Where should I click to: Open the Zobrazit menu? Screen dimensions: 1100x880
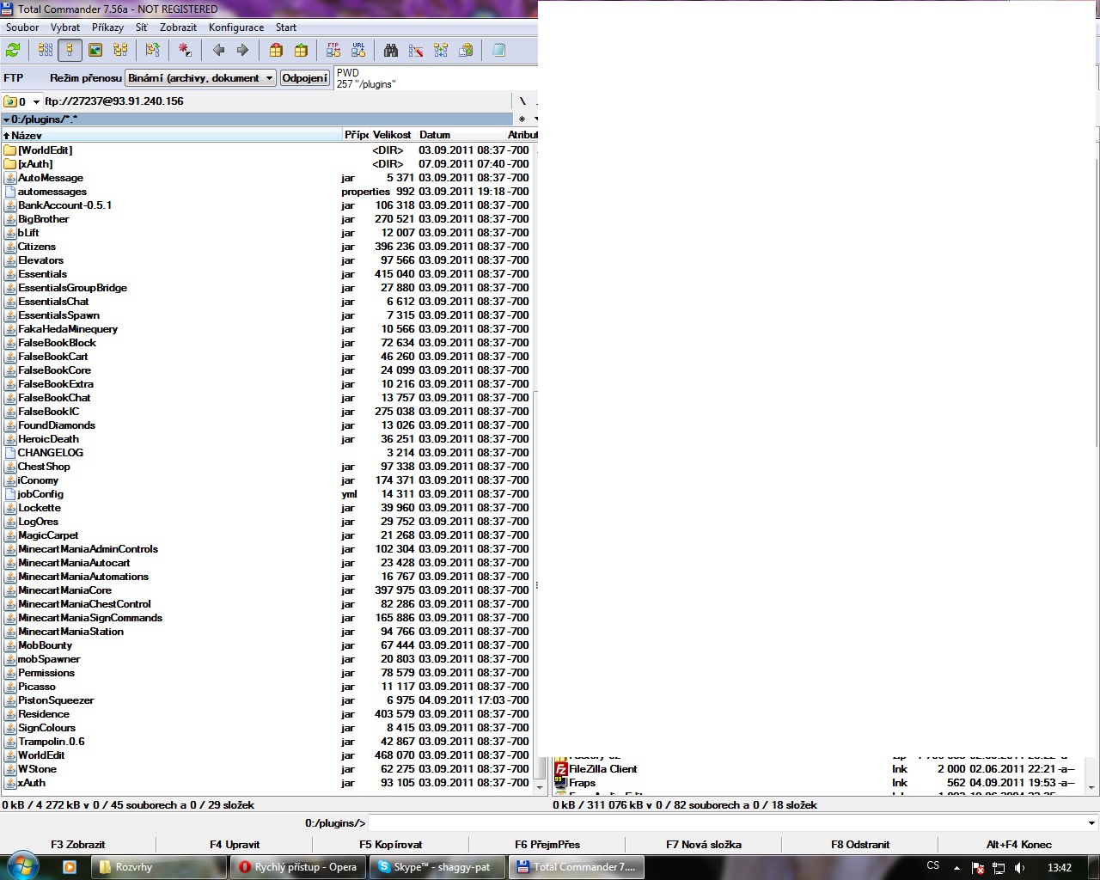click(x=179, y=27)
